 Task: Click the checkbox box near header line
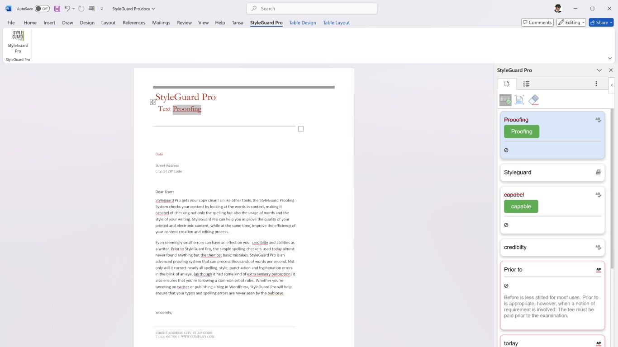301,129
